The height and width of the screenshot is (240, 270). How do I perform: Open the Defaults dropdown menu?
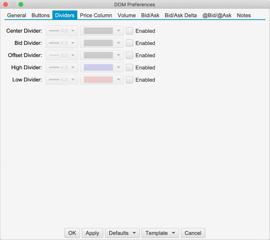(x=122, y=233)
